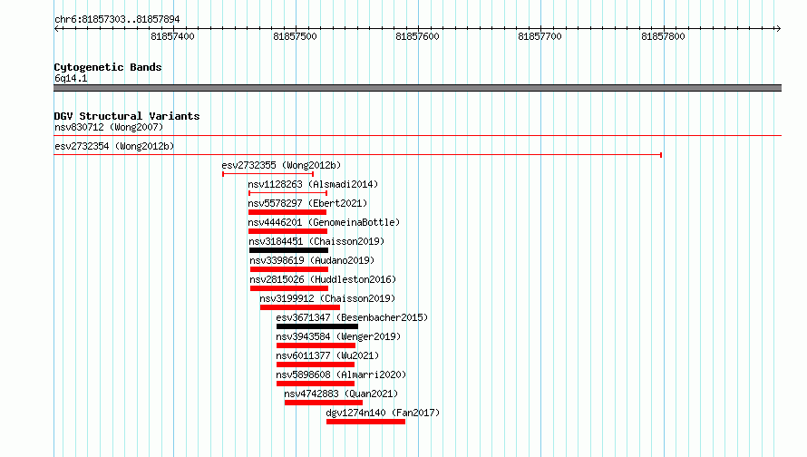Click the red bar under nsv6011377 (Wu2021)

click(316, 365)
